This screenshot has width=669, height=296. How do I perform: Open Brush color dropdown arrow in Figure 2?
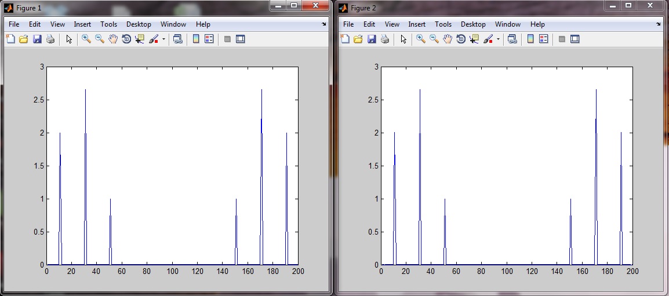click(498, 39)
